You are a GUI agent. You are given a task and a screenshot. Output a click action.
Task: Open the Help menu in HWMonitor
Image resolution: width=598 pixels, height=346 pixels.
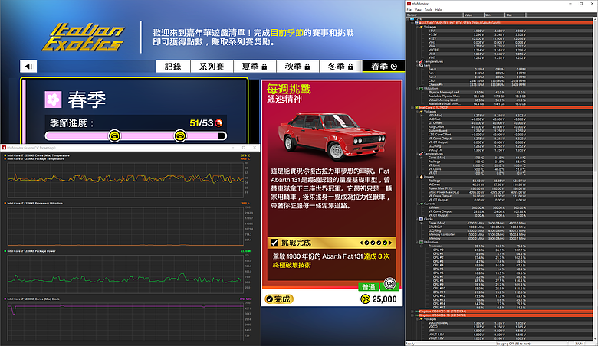point(439,9)
